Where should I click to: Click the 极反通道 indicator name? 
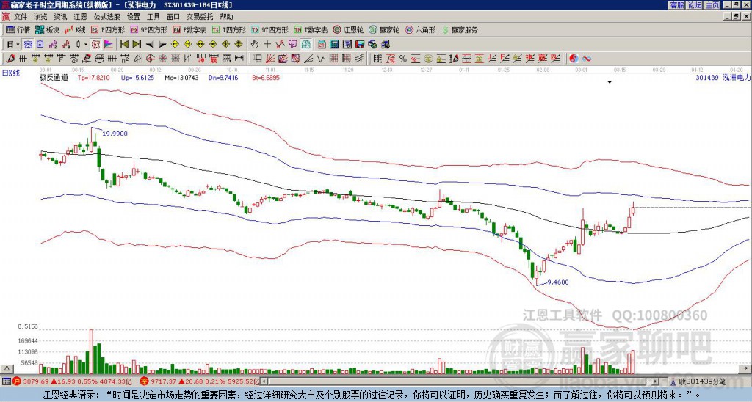[x=53, y=77]
